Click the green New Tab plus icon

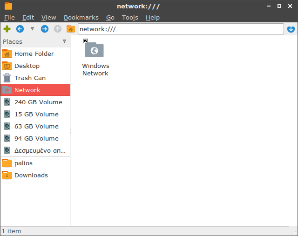pos(7,29)
